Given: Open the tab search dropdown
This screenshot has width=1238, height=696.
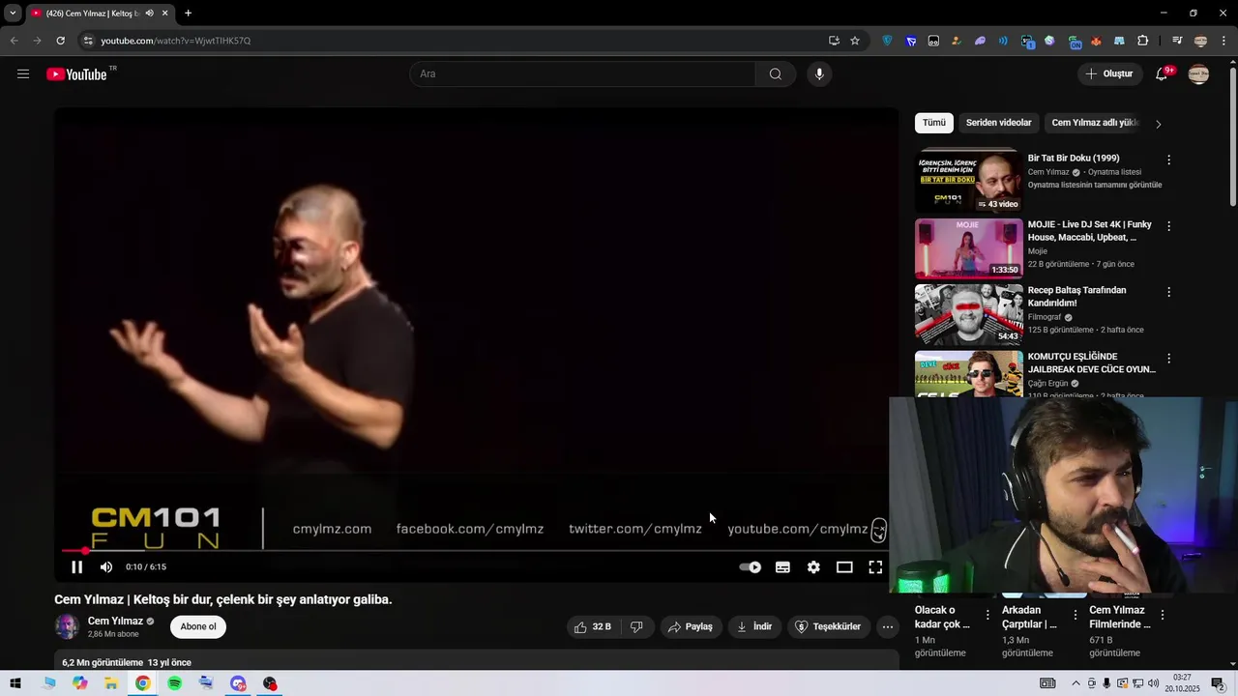Looking at the screenshot, I should pos(13,14).
